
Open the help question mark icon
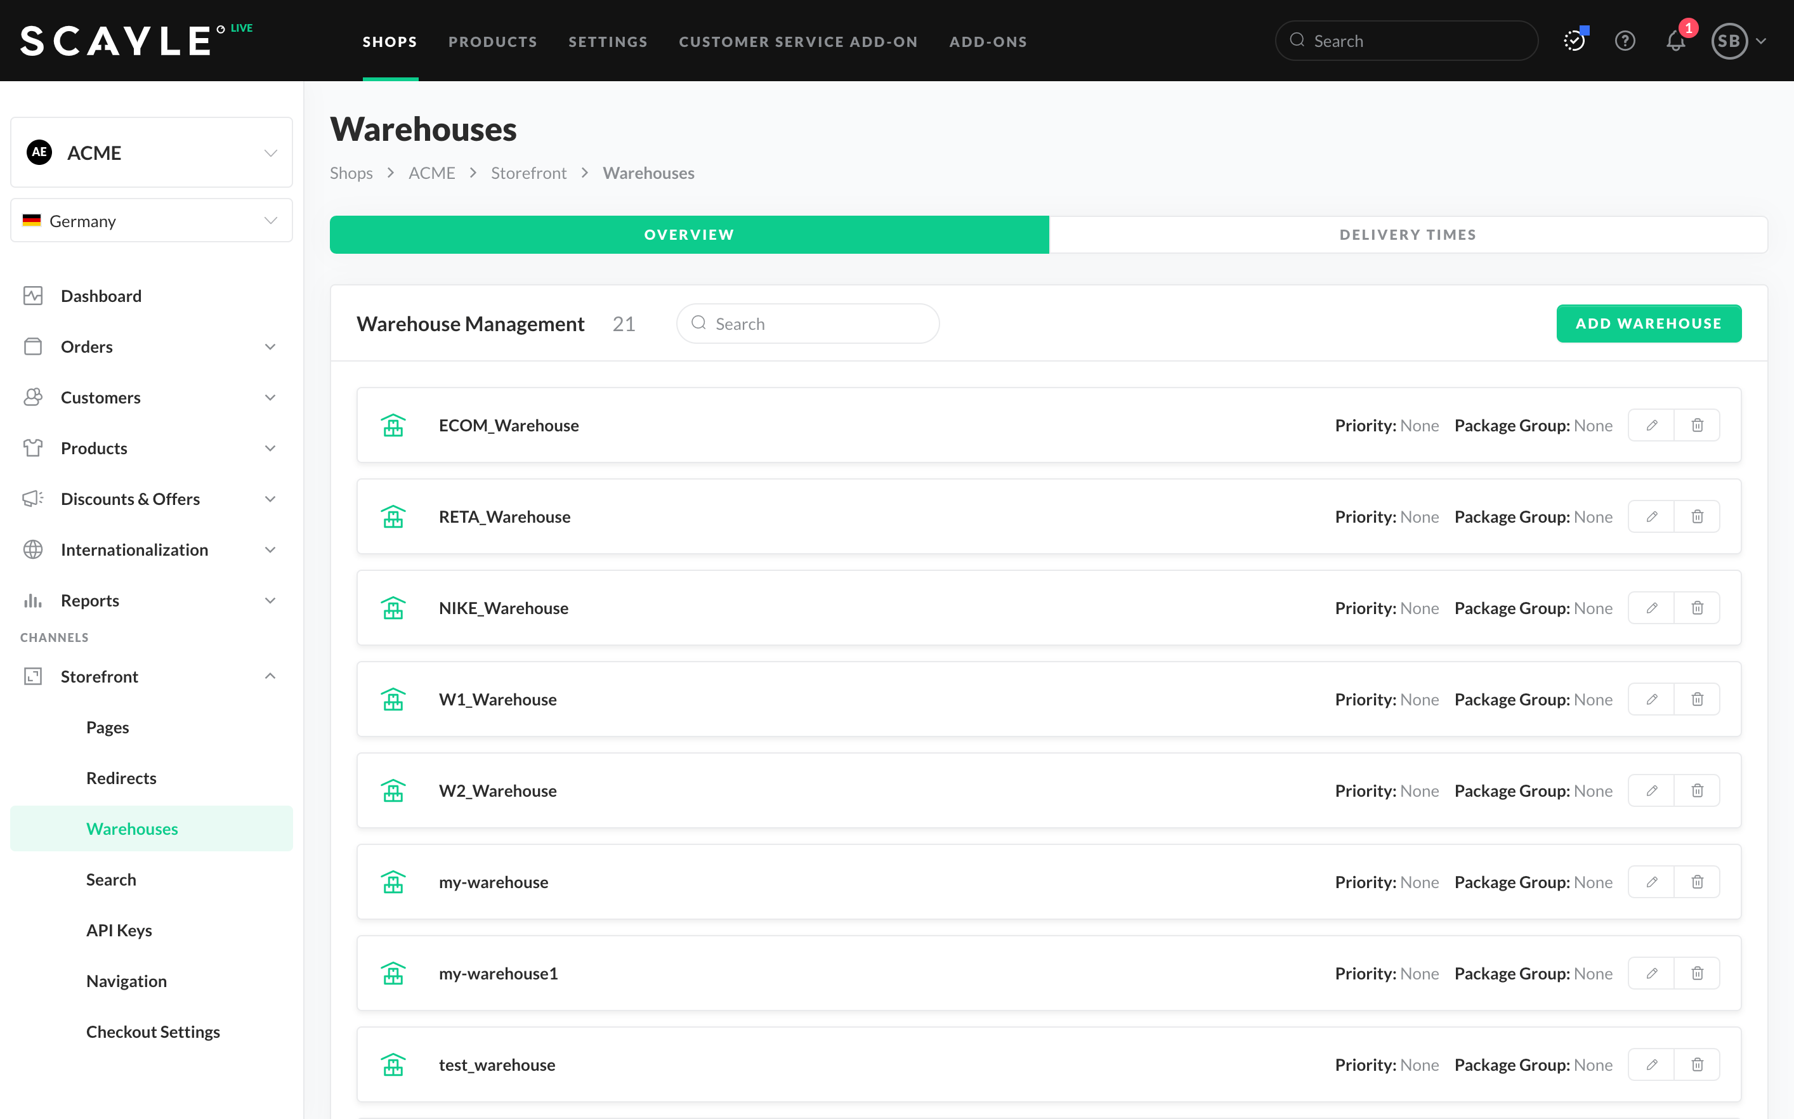(x=1625, y=41)
